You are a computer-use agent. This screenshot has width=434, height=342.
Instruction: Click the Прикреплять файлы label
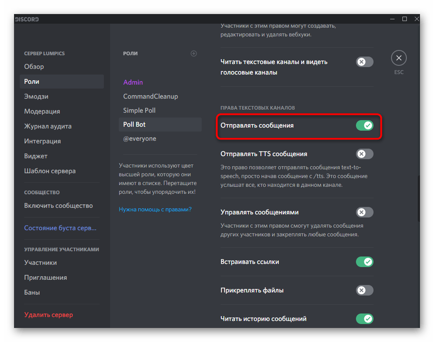pos(252,290)
